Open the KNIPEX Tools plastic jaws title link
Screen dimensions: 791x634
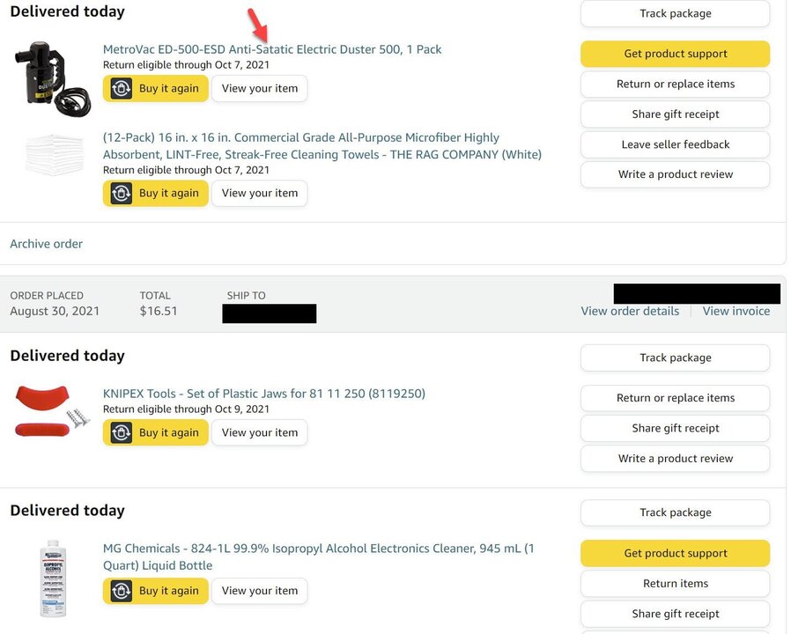point(263,394)
